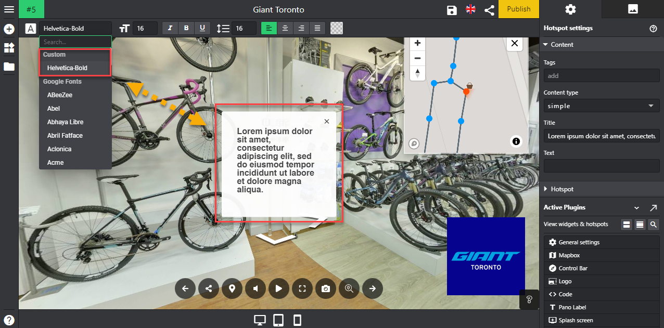The height and width of the screenshot is (328, 664).
Task: Click the search zoom icon in control bar
Action: pyautogui.click(x=349, y=288)
